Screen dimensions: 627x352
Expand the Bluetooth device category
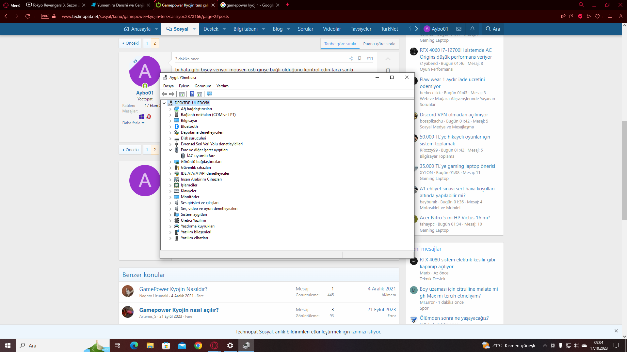(x=170, y=126)
